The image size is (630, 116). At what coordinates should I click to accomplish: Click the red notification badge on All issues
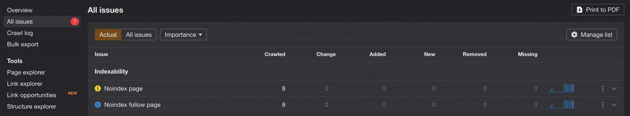point(75,21)
